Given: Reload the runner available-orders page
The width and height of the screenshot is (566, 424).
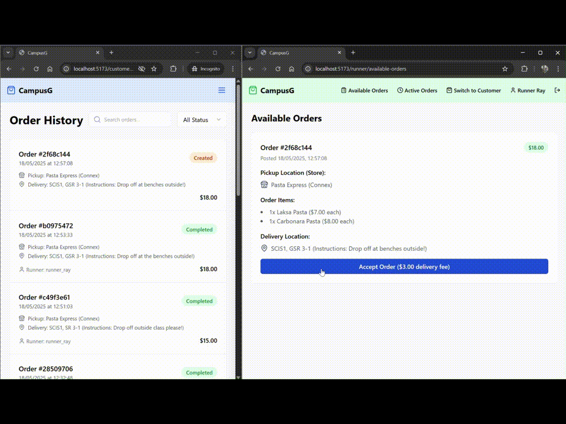Looking at the screenshot, I should click(x=278, y=69).
